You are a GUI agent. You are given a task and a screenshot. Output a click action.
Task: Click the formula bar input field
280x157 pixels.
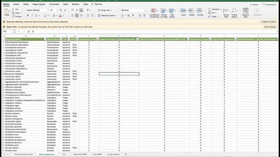[154, 31]
